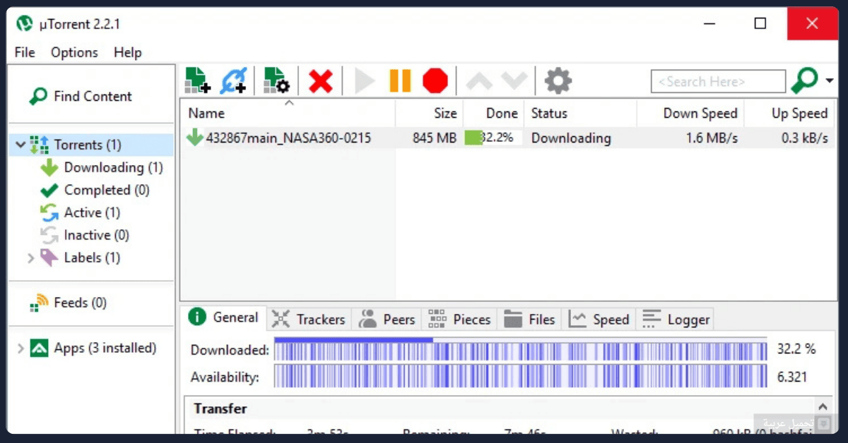
Task: Click the green search magnifier icon
Action: [804, 80]
